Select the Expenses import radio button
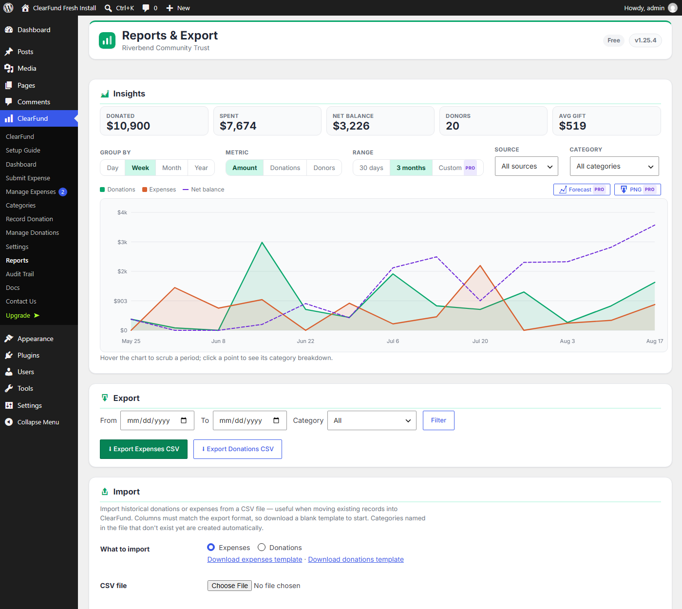The image size is (682, 609). tap(211, 547)
